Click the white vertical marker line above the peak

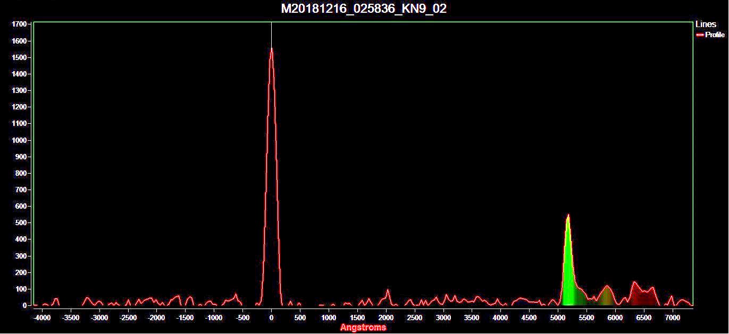click(271, 35)
